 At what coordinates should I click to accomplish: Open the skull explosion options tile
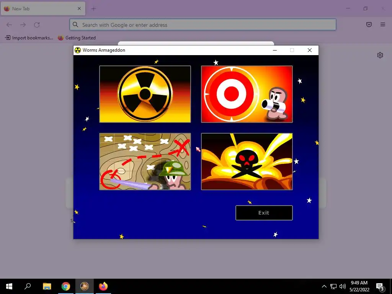pyautogui.click(x=247, y=162)
